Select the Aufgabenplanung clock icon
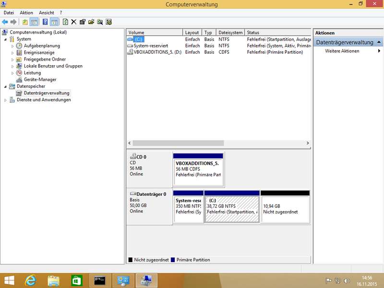This screenshot has width=384, height=288. click(x=19, y=46)
